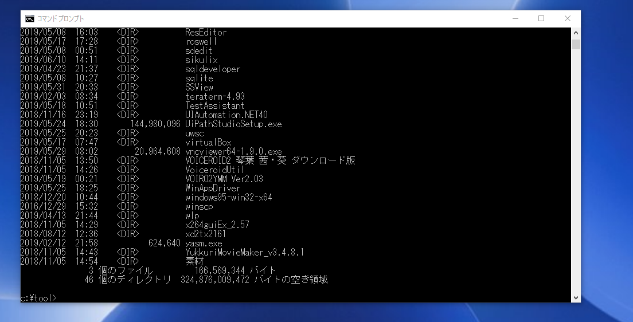This screenshot has height=322, width=633.
Task: Click the 20,964,608 file size
Action: (158, 152)
